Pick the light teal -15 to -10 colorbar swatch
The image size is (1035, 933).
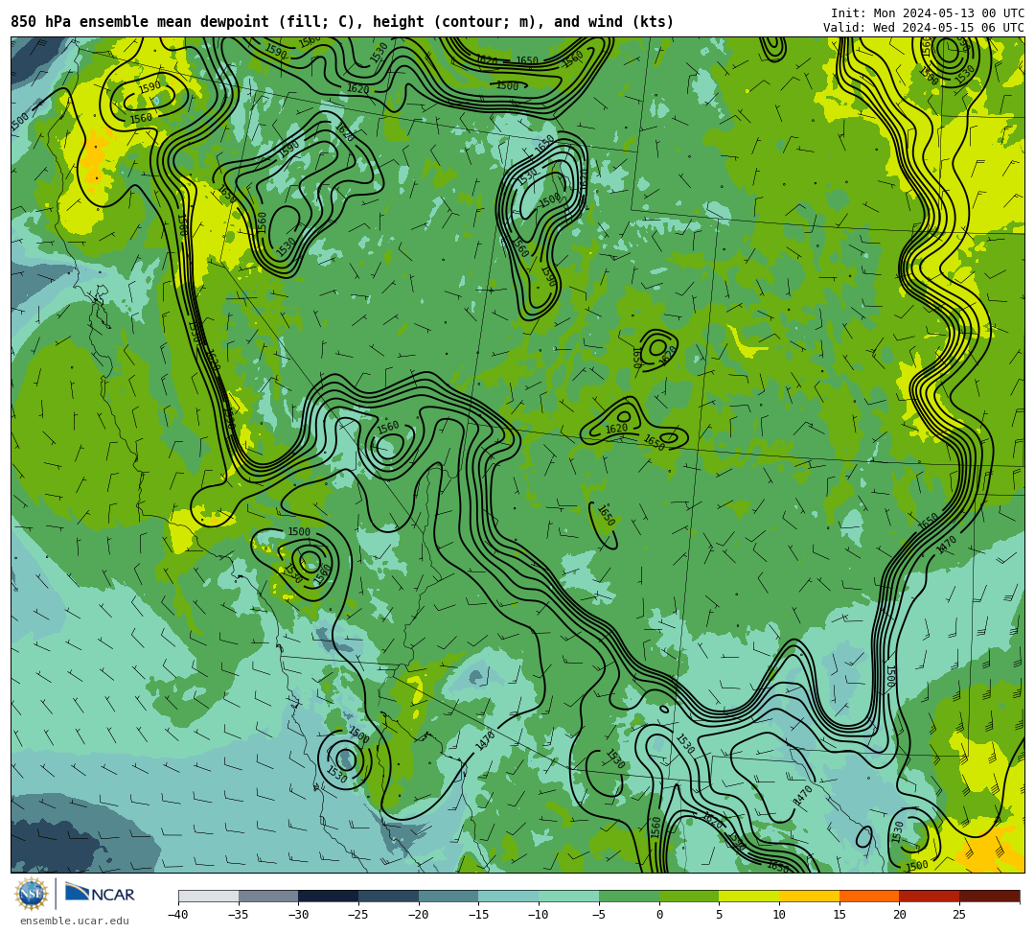509,896
